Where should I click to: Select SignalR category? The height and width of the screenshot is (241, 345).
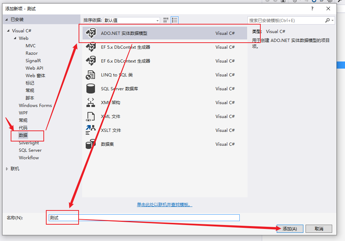33,61
